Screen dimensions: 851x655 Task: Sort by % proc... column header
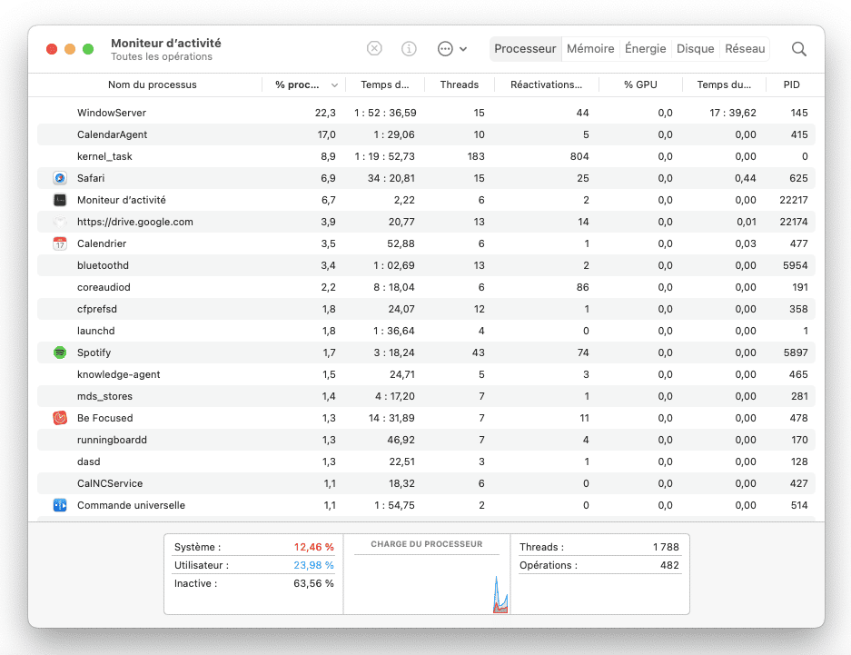(297, 84)
